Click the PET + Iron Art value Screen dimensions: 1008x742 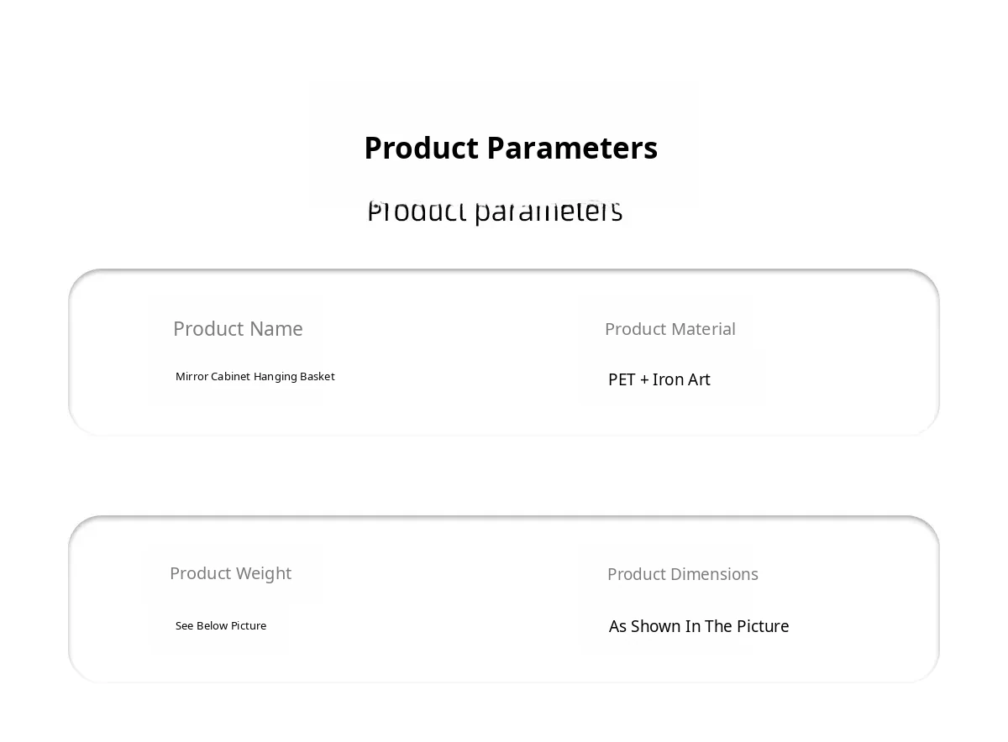click(x=659, y=379)
